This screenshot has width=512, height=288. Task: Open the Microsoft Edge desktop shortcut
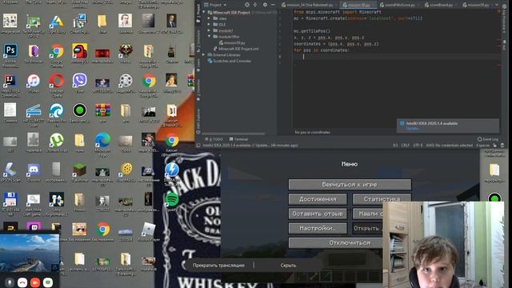point(102,141)
